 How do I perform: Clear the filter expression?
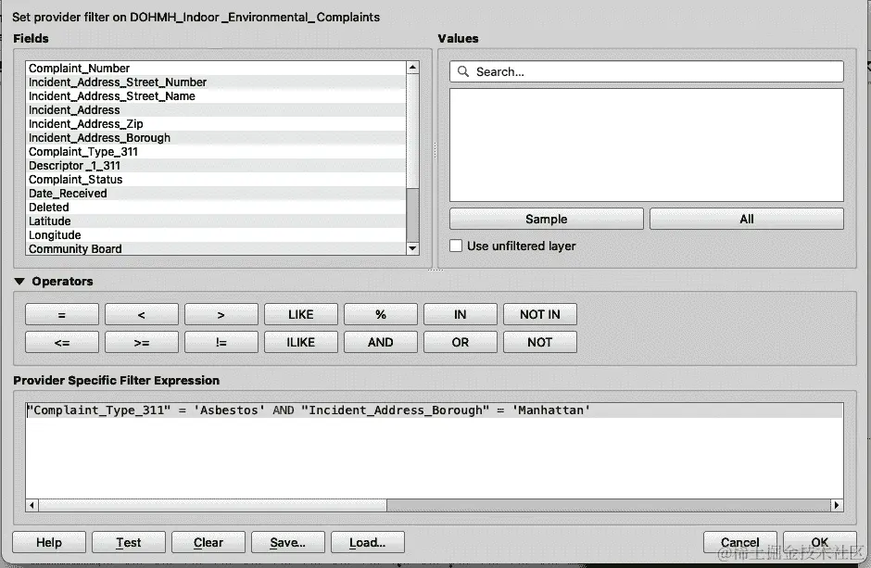208,542
